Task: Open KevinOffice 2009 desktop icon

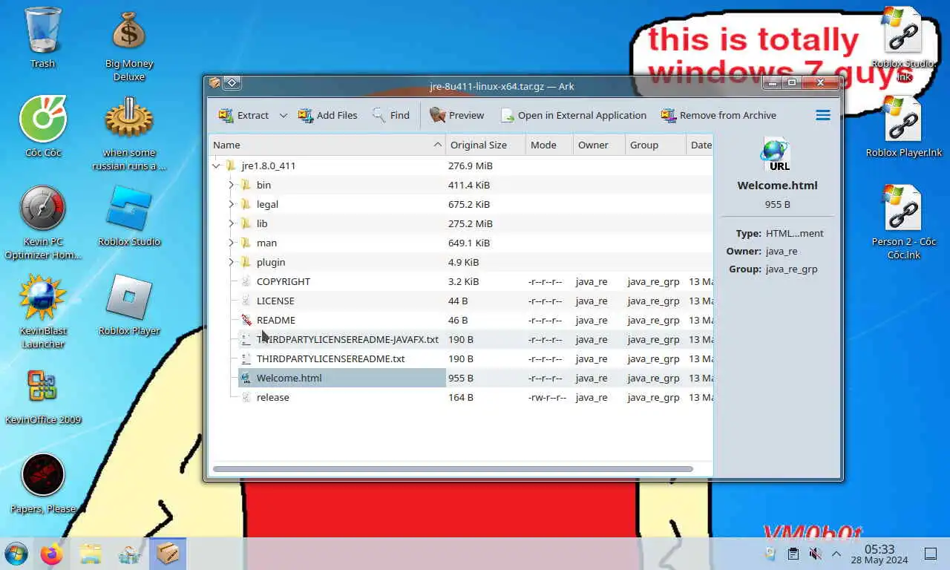Action: coord(43,397)
